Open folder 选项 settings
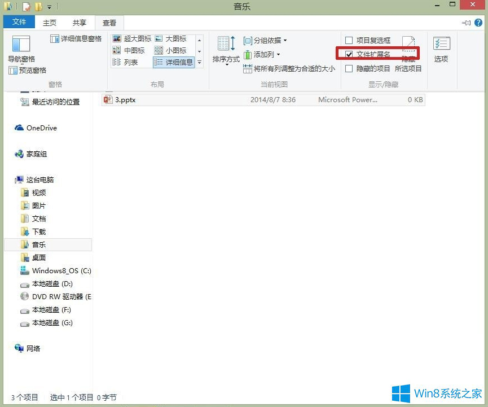488x407 pixels. point(441,51)
